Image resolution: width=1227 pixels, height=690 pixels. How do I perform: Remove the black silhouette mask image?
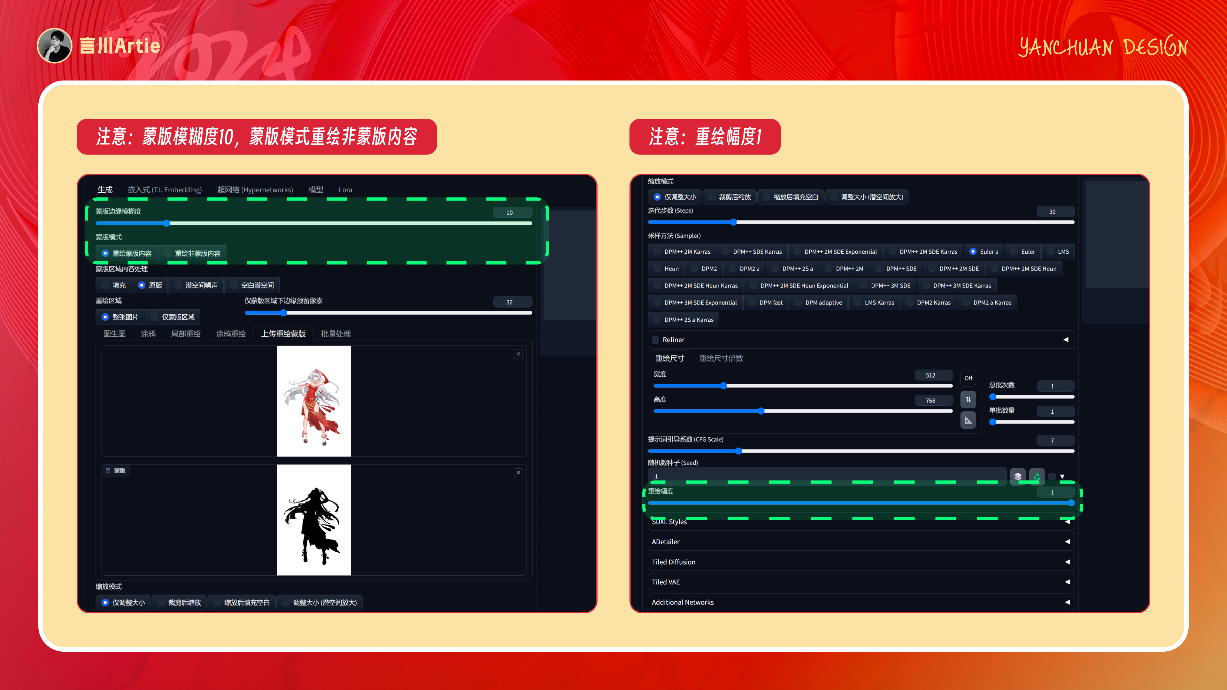[x=518, y=472]
